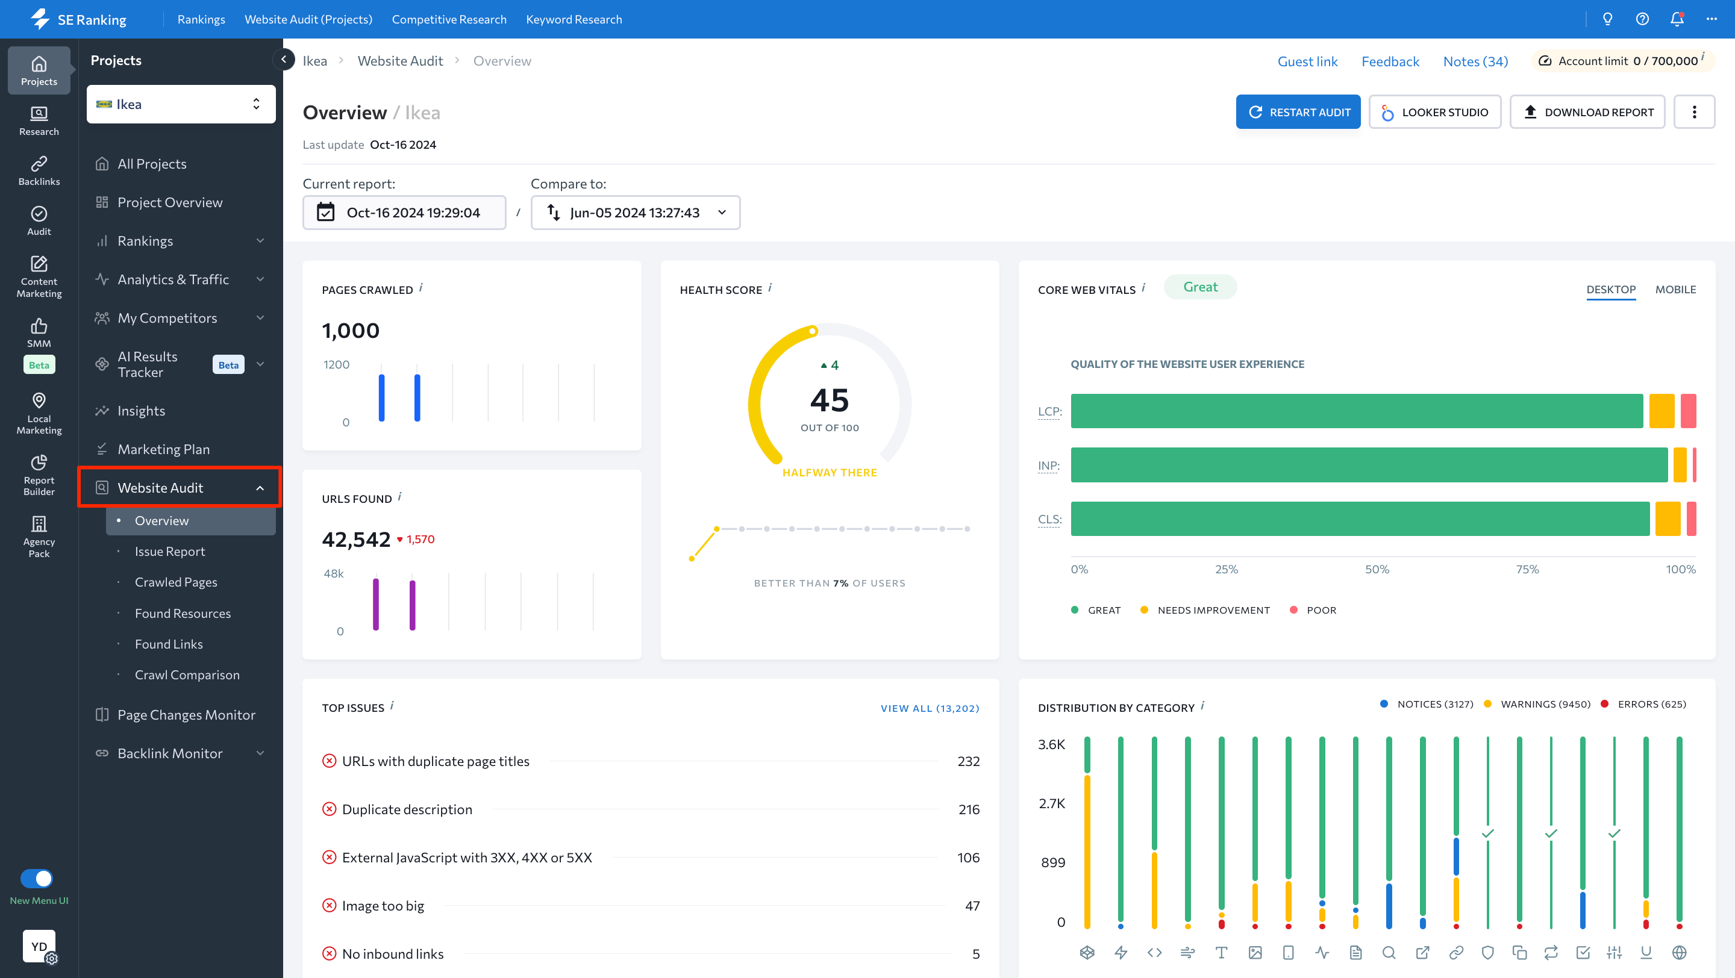
Task: Click the Restart Audit button
Action: pos(1298,112)
